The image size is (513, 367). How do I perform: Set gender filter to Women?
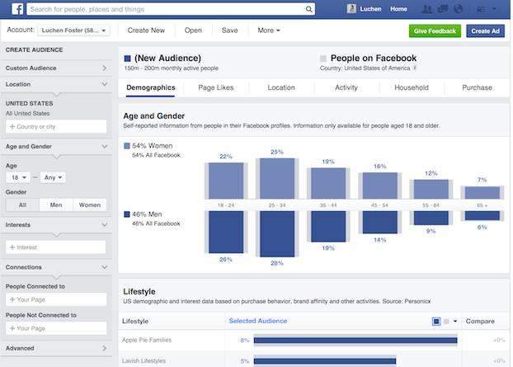click(x=90, y=205)
